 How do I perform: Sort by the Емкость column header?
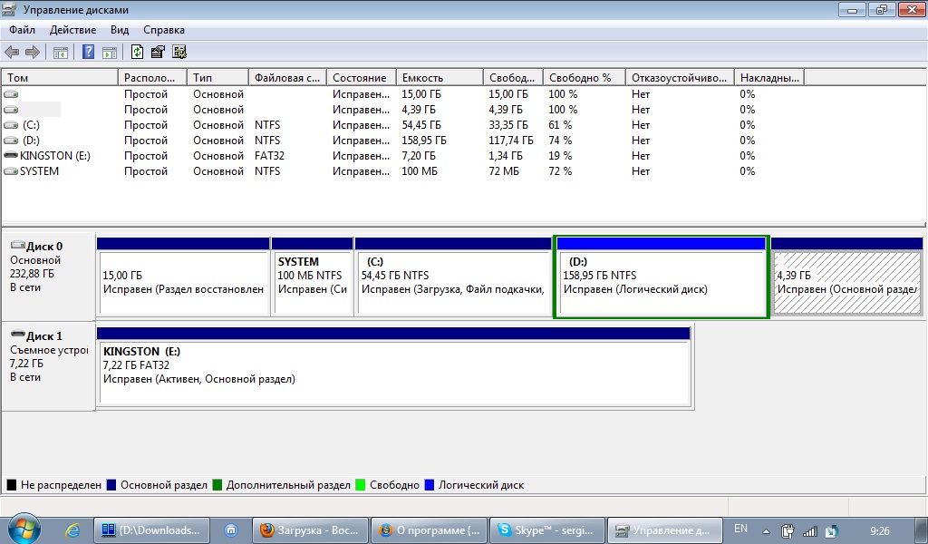[x=440, y=78]
